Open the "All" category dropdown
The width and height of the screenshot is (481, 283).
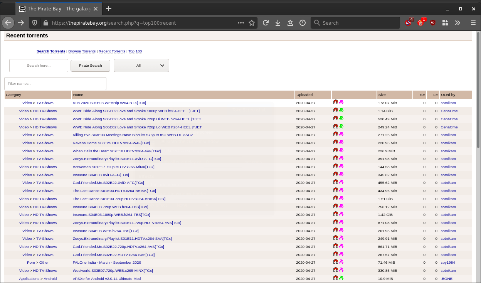(x=141, y=66)
